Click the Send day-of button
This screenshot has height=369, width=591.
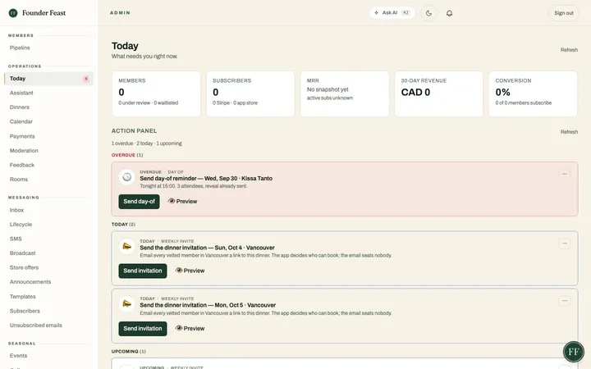tap(139, 202)
